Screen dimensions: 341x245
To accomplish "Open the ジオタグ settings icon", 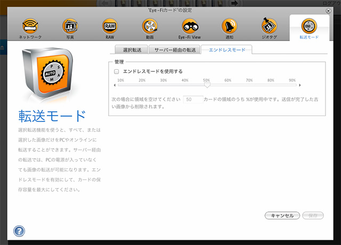I will click(x=269, y=26).
